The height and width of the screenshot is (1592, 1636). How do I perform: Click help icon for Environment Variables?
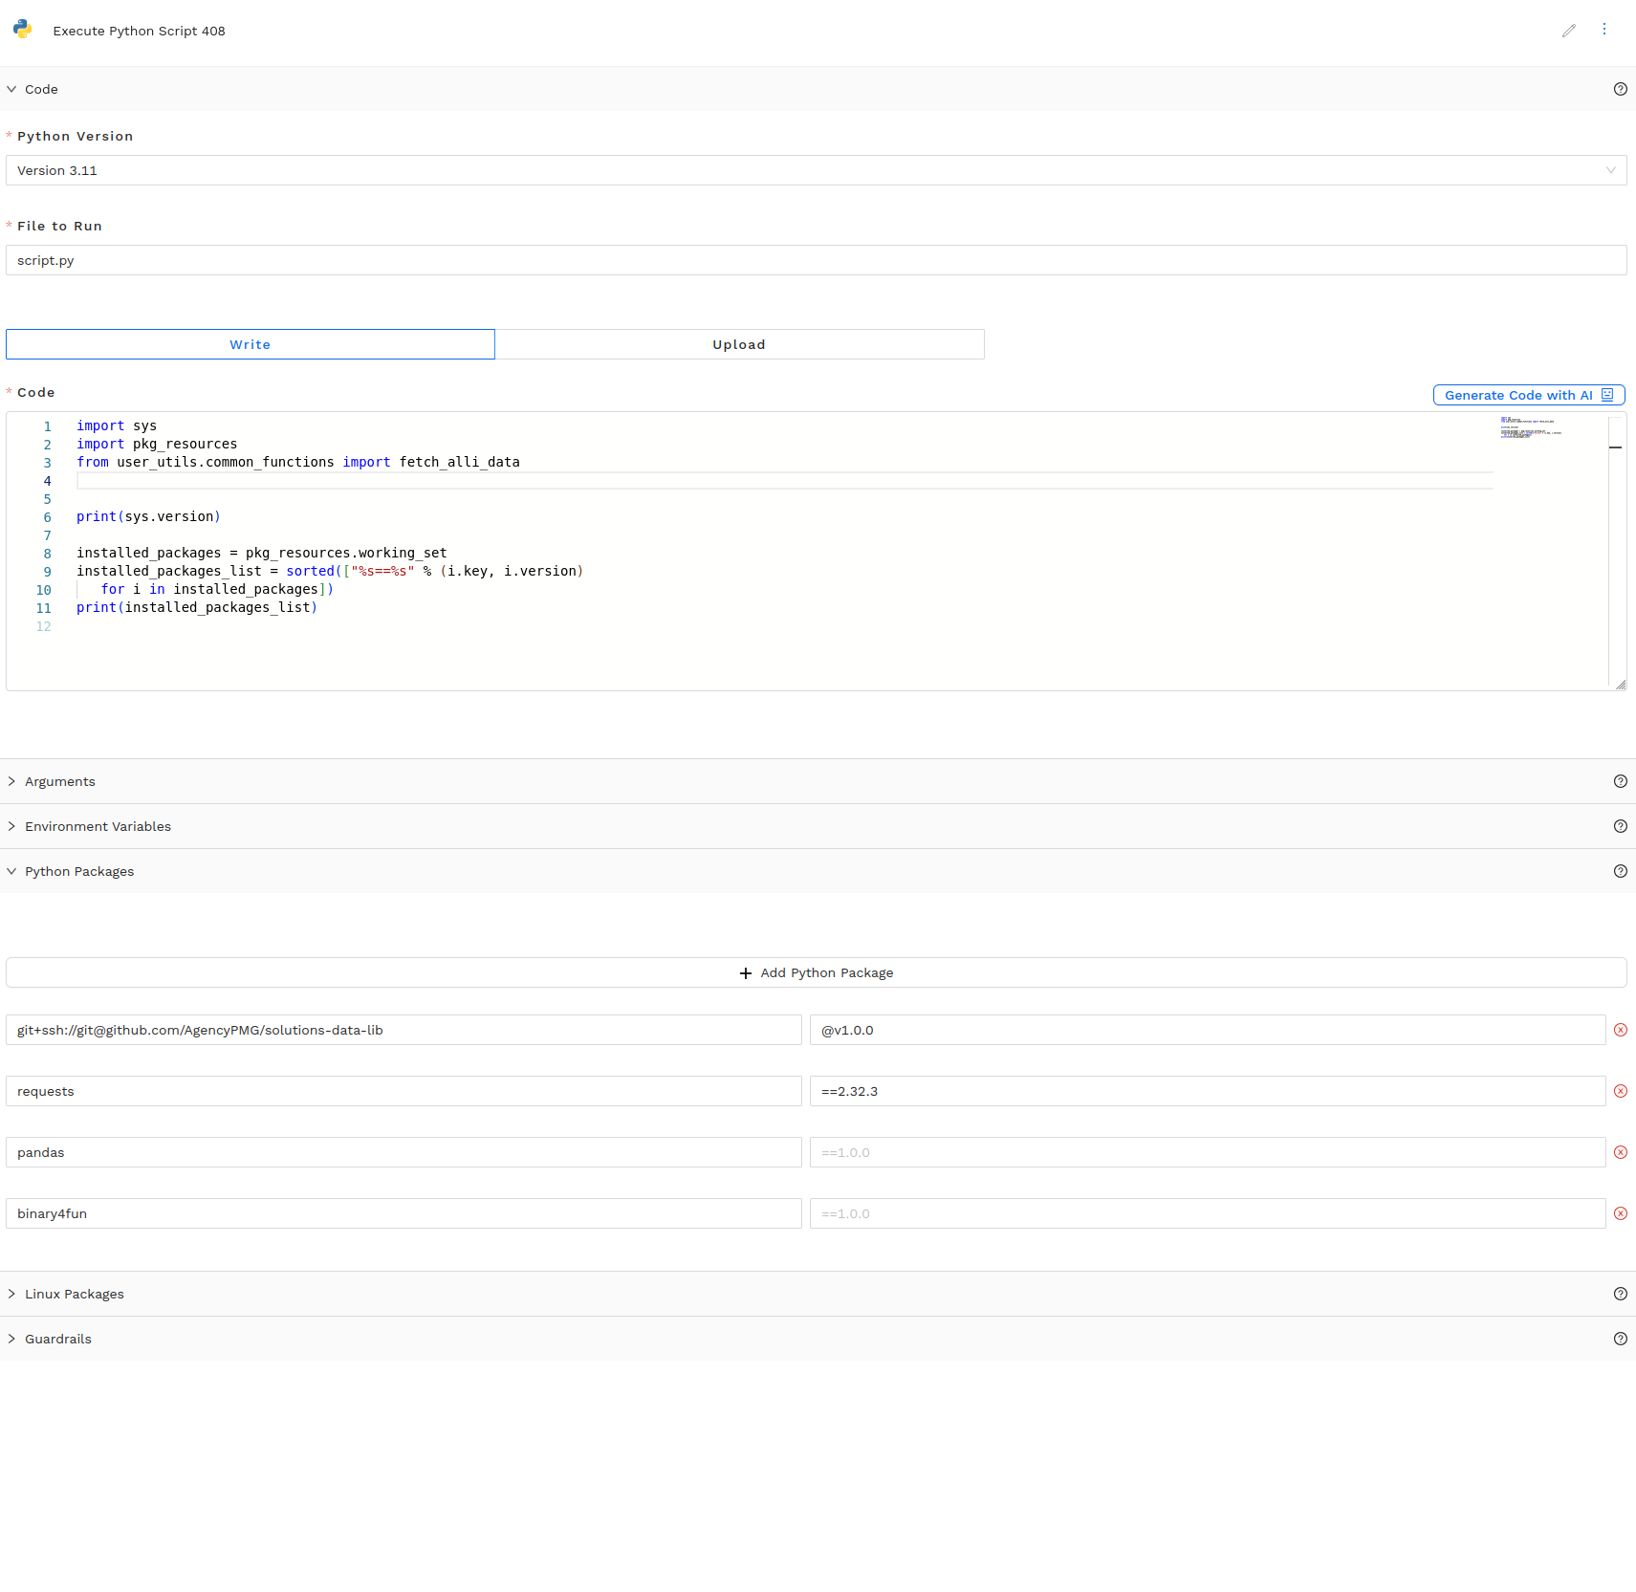[x=1620, y=826]
